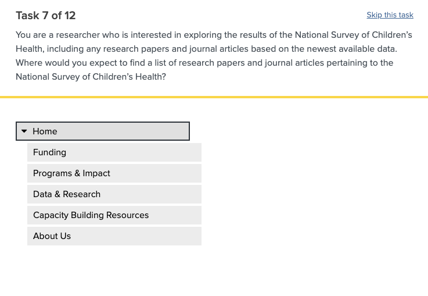Navigate to Programs & Impact
Screen dimensions: 428x296
pos(71,173)
